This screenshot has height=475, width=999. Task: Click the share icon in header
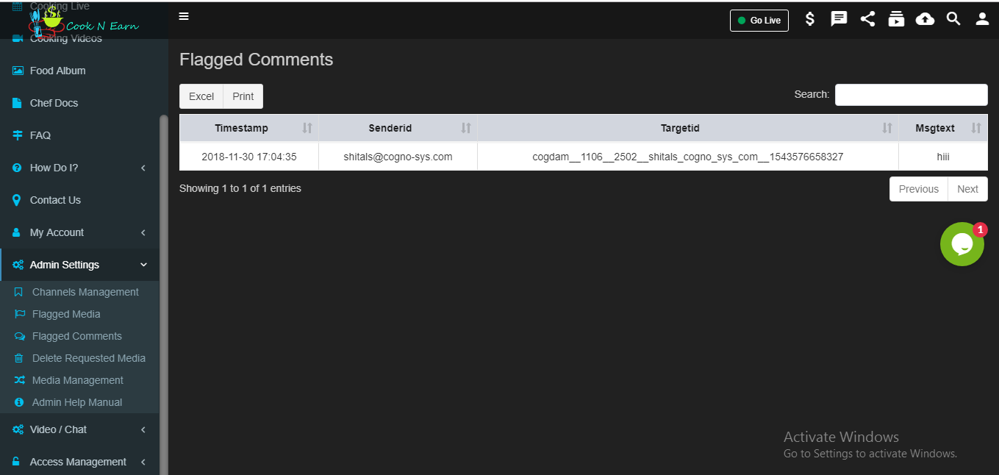867,19
